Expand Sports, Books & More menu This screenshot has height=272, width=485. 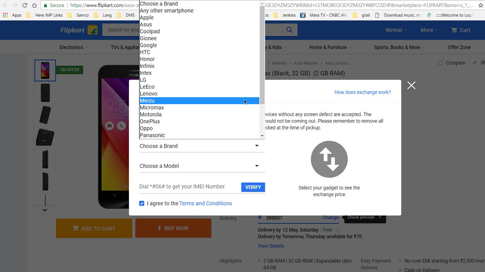coord(400,47)
